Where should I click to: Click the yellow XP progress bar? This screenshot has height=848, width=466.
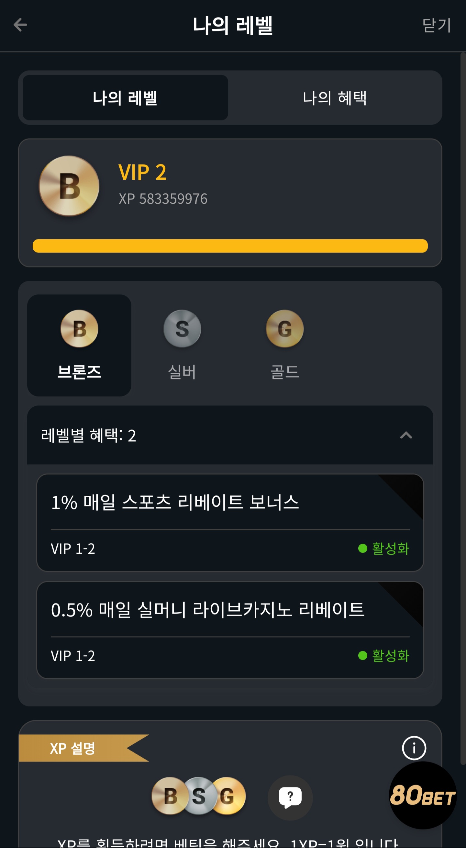(x=230, y=246)
